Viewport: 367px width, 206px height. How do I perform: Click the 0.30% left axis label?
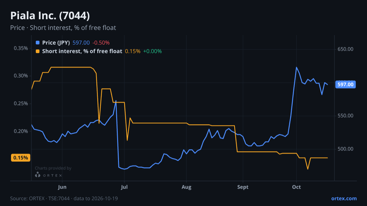tap(21, 76)
